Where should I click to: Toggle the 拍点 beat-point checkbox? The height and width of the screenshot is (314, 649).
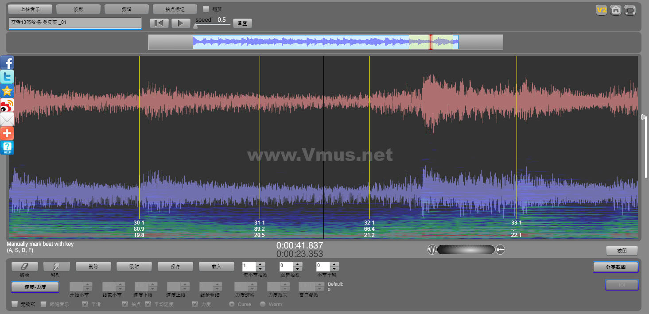coord(125,304)
